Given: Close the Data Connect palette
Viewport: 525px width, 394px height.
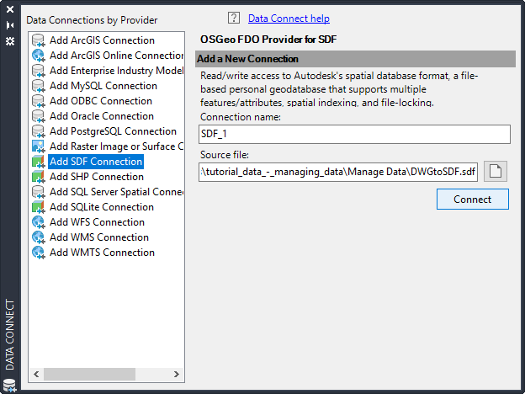Looking at the screenshot, I should point(10,9).
